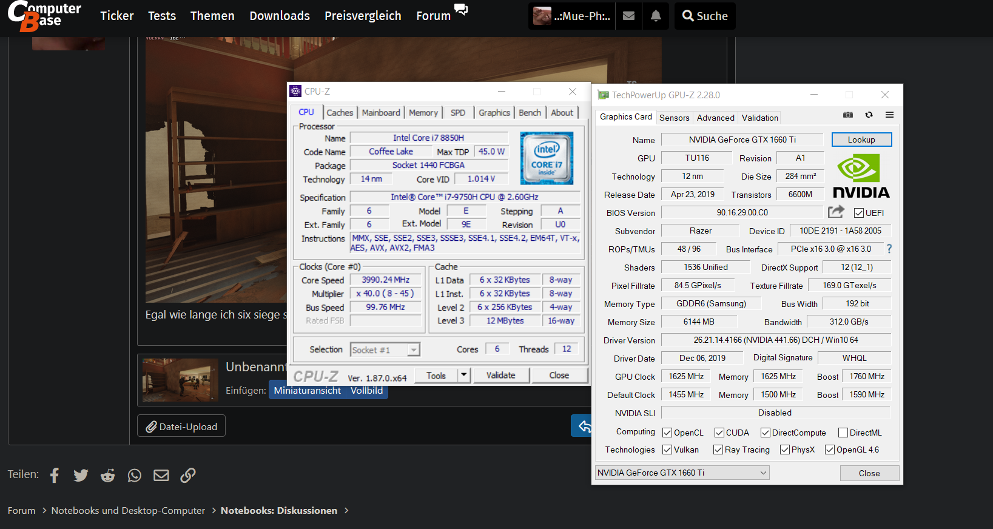The height and width of the screenshot is (529, 993).
Task: Click the GPU-Z refresh icon
Action: pos(869,115)
